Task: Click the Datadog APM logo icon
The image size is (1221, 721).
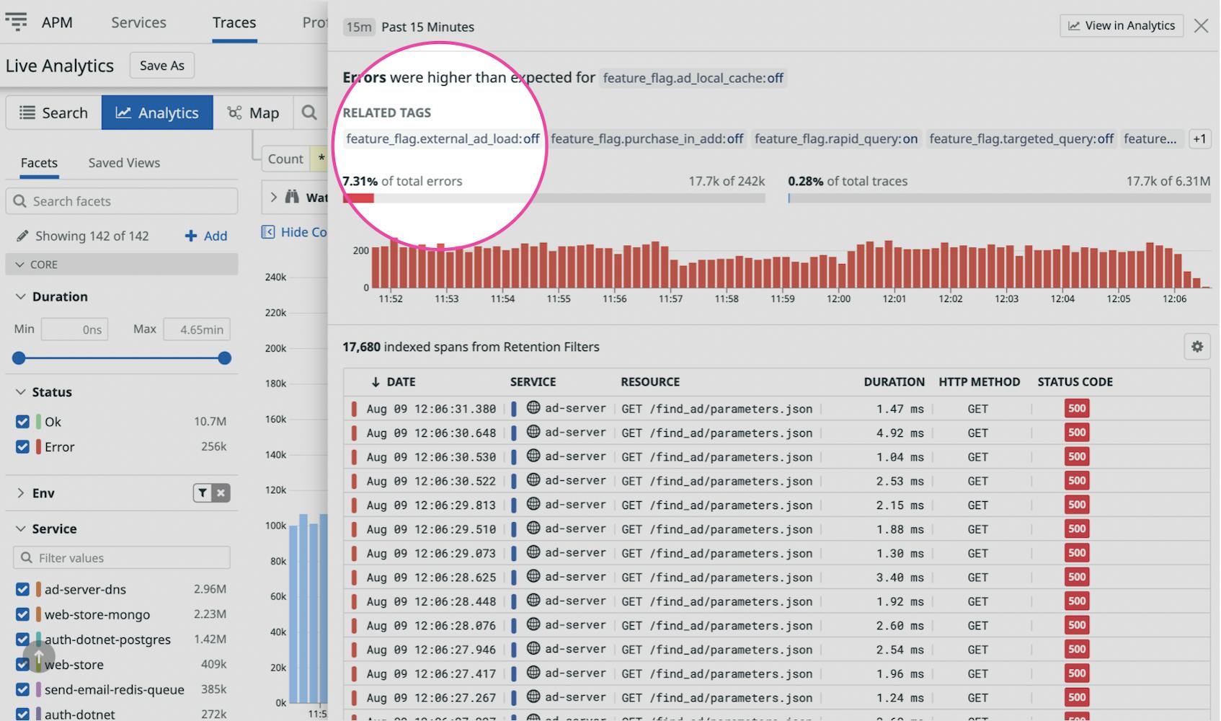Action: (x=17, y=22)
